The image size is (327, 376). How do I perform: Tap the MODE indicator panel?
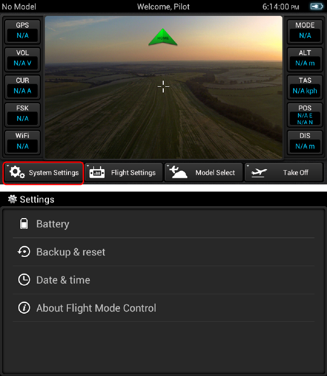[305, 31]
